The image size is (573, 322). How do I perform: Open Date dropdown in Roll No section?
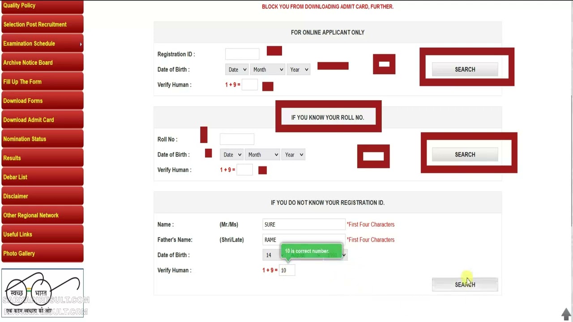click(231, 155)
